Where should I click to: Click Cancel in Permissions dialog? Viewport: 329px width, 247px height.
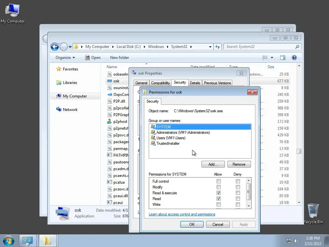(218, 224)
